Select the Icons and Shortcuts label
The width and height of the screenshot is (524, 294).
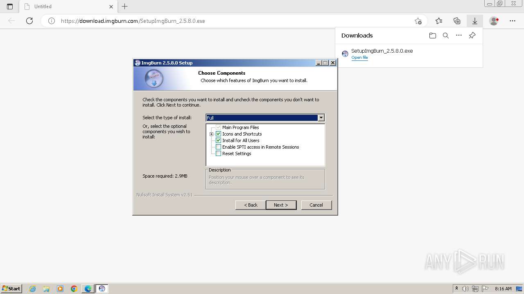[x=242, y=134]
